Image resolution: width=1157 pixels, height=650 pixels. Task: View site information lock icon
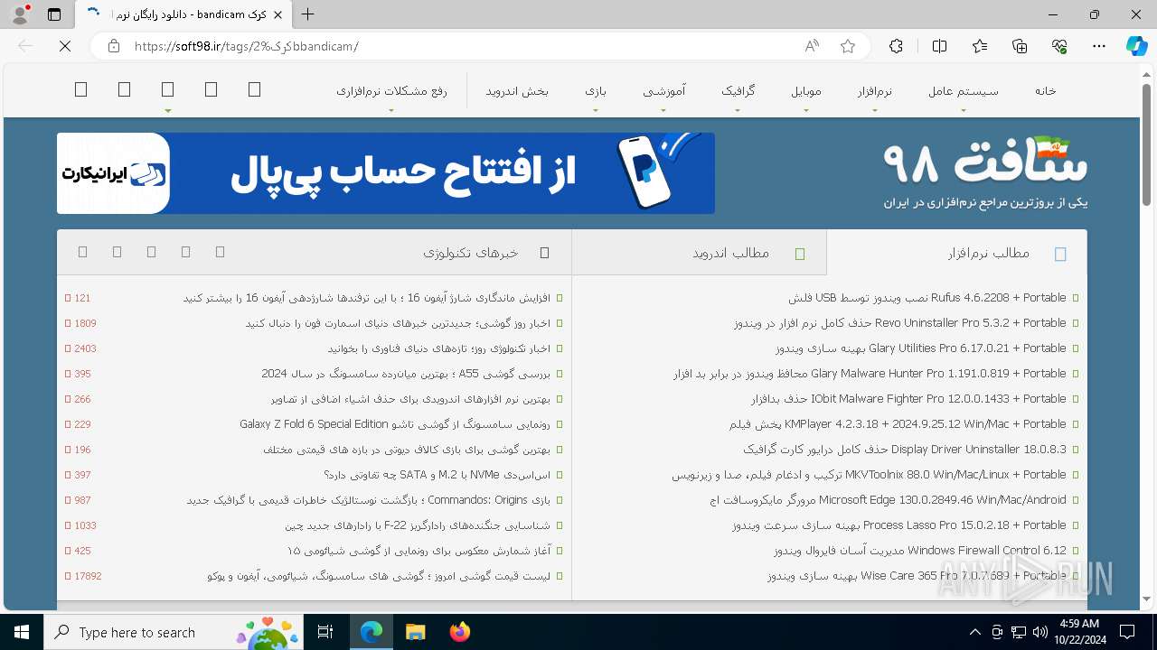[113, 46]
